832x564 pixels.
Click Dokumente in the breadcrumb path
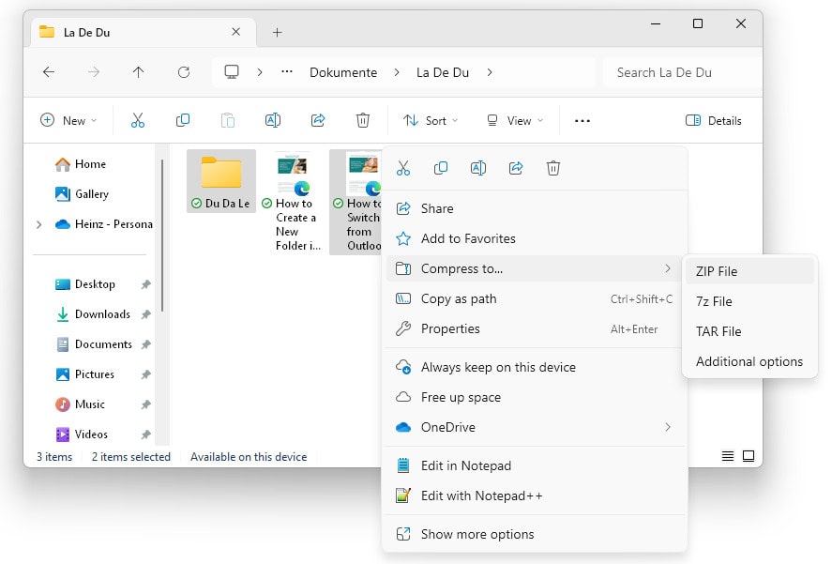tap(343, 72)
